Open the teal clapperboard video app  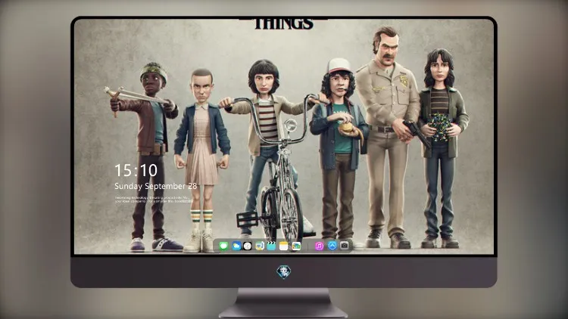pos(271,246)
